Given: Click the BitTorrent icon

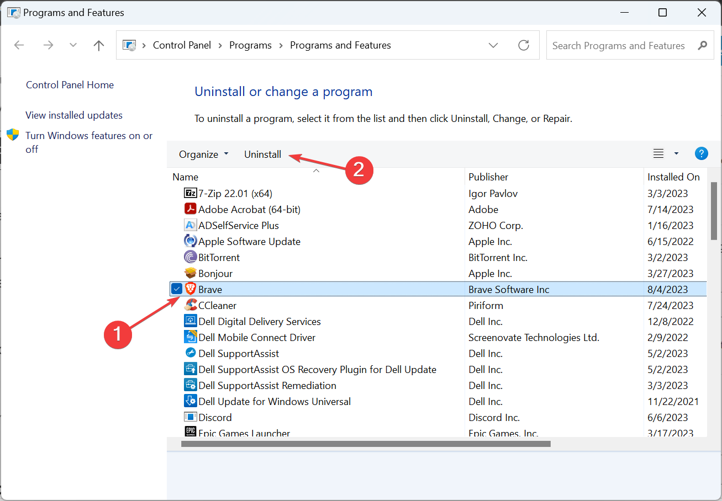Looking at the screenshot, I should click(x=189, y=257).
